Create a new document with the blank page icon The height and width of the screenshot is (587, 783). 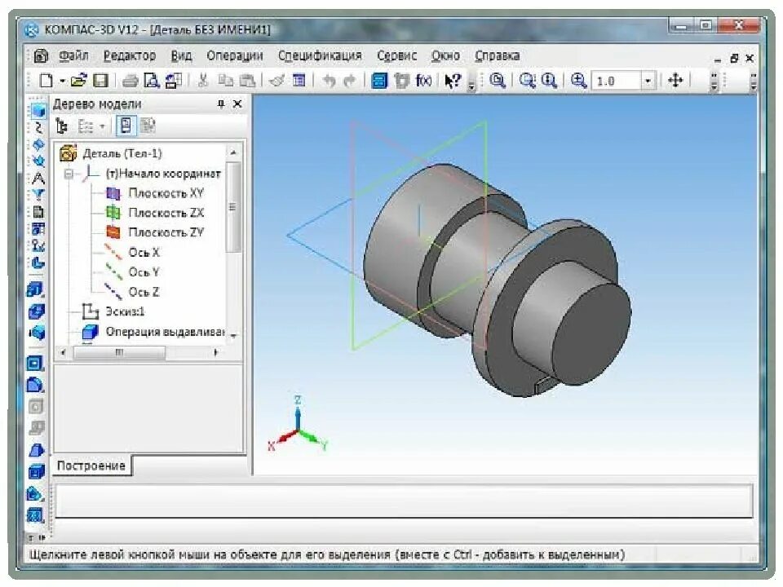coord(46,81)
